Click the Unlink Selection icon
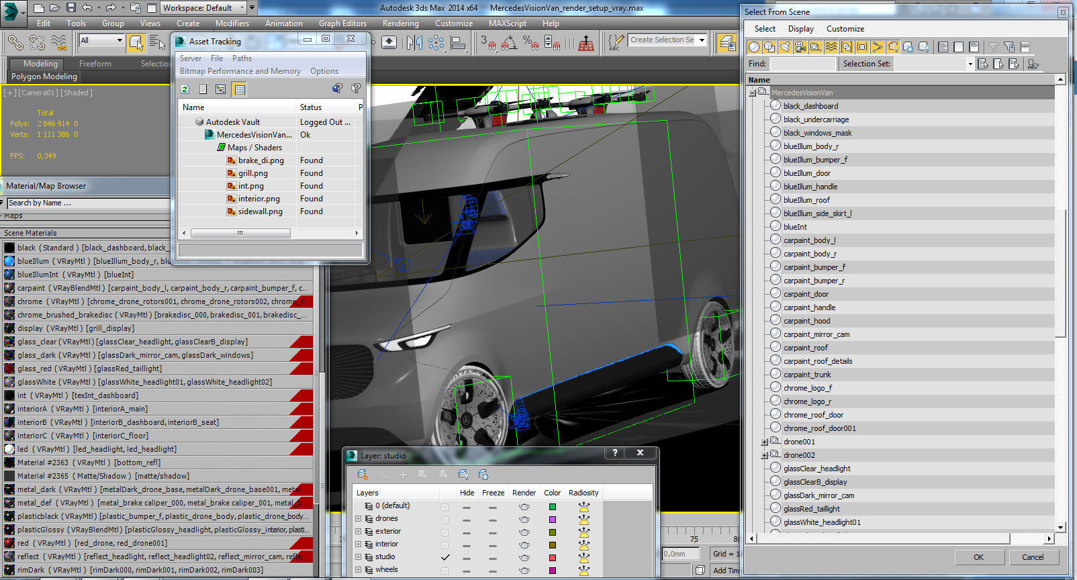 [37, 42]
